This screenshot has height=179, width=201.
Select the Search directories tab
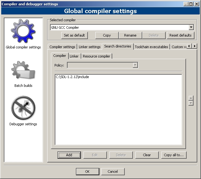(x=118, y=46)
